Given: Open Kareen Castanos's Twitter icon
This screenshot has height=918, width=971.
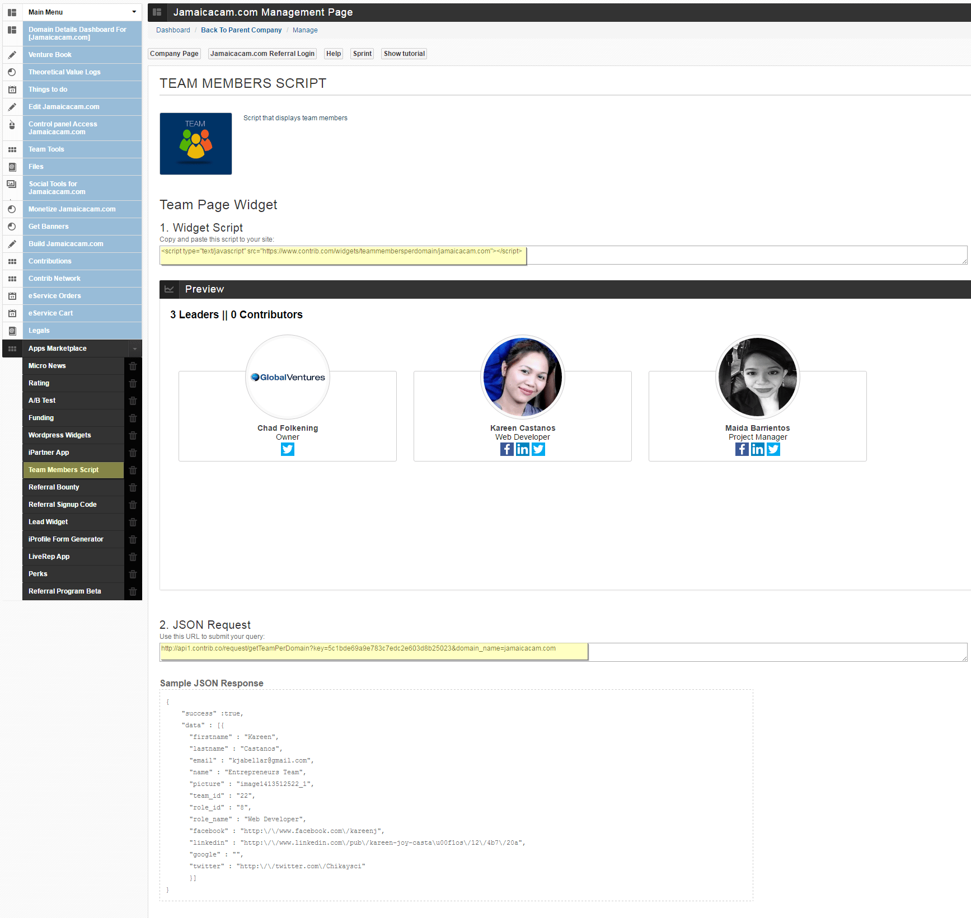Looking at the screenshot, I should pyautogui.click(x=538, y=449).
